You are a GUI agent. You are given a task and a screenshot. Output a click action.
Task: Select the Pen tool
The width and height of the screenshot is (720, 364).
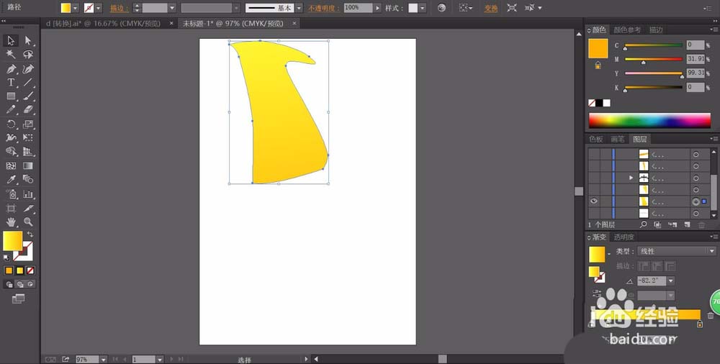tap(11, 69)
